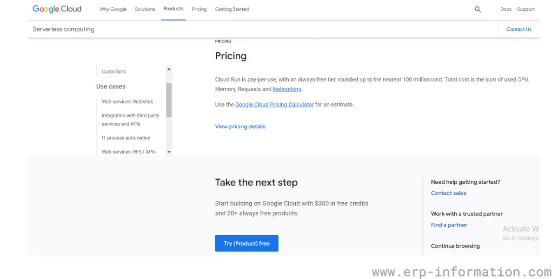Go to Pricing in top navigation
This screenshot has width=558, height=279.
coord(199,9)
